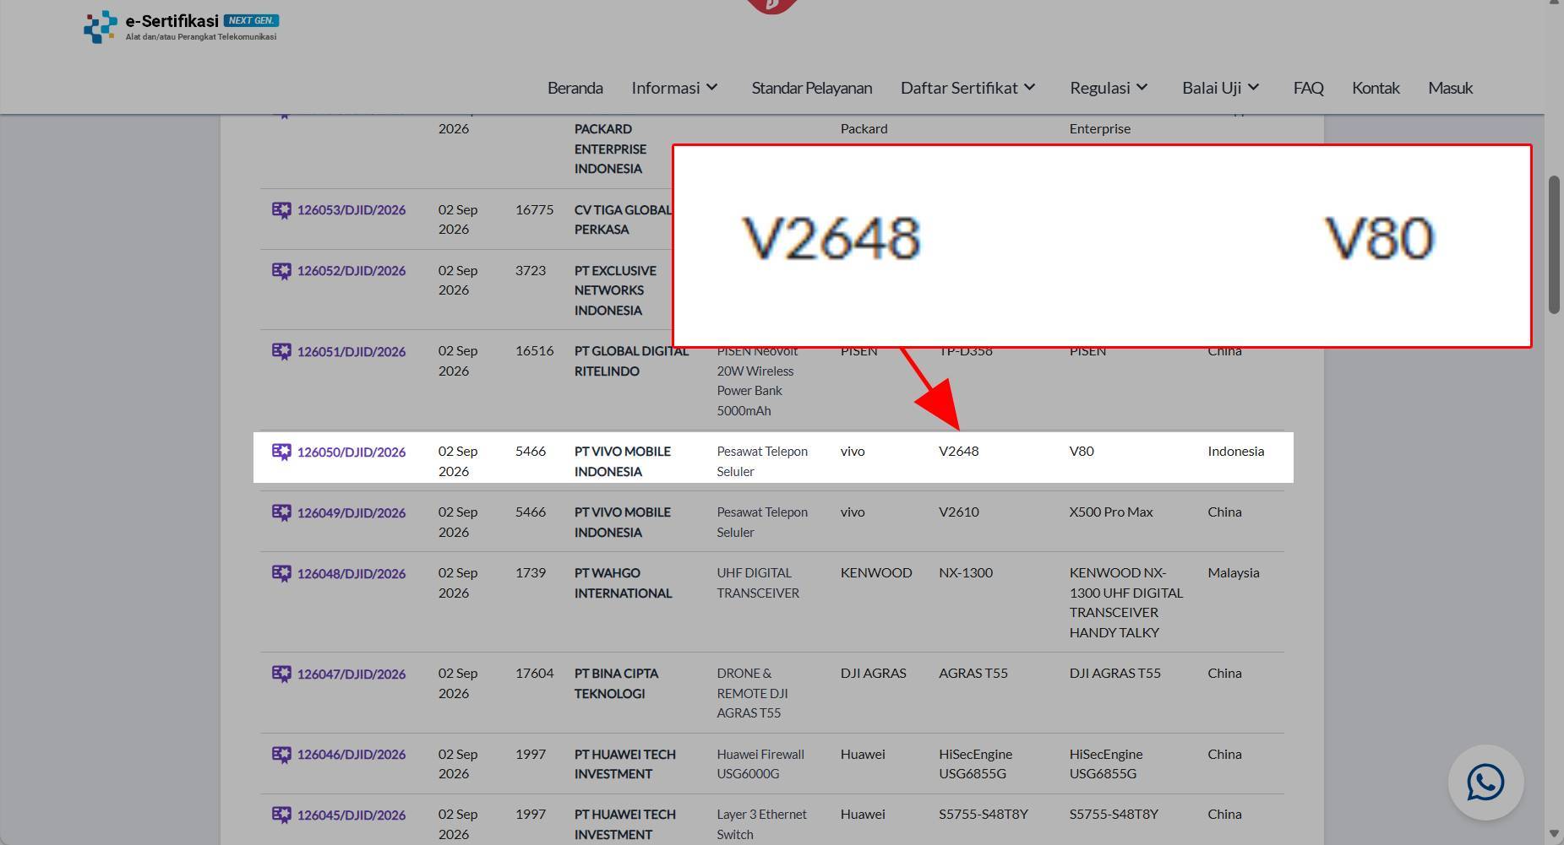This screenshot has height=845, width=1564.
Task: Click PT HUAWEI TECH INVESTMENT in row 126046
Action: [x=625, y=764]
